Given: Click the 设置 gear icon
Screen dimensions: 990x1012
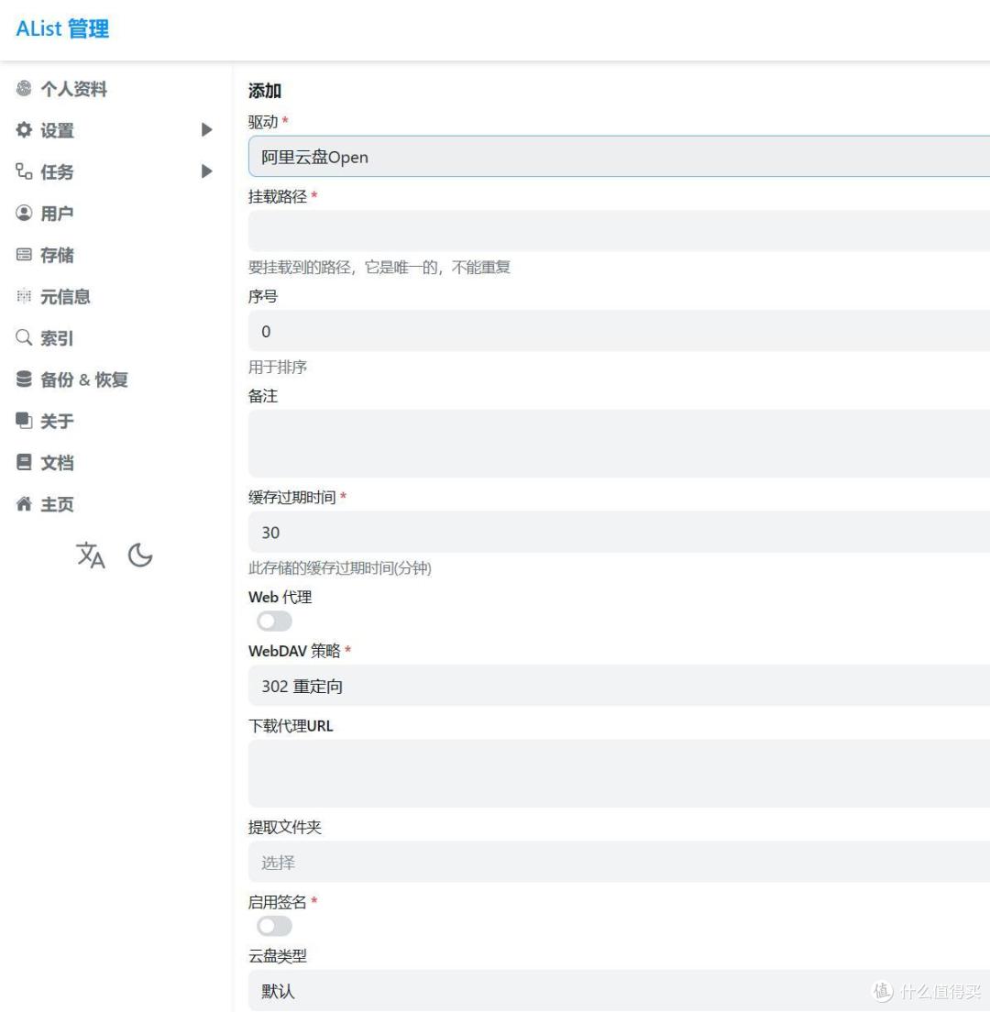Looking at the screenshot, I should [24, 130].
